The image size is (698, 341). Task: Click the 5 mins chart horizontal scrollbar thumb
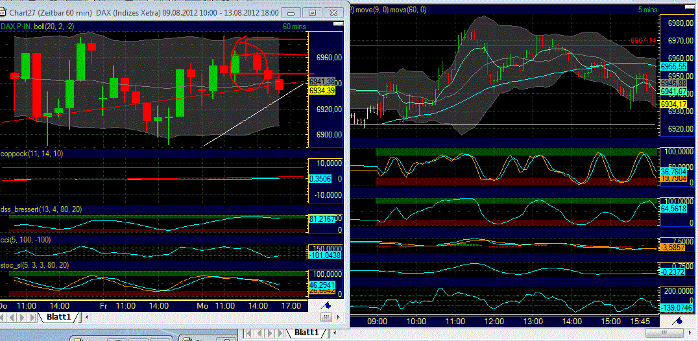click(x=666, y=333)
